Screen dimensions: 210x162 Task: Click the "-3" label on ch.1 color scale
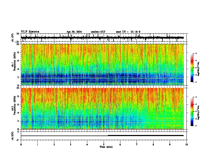coord(196,53)
